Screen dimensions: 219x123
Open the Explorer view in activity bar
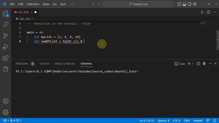(5, 14)
